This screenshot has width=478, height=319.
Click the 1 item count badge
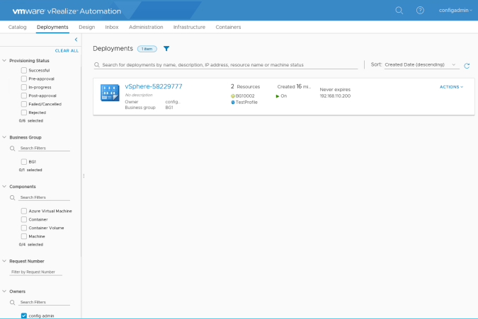coord(147,49)
